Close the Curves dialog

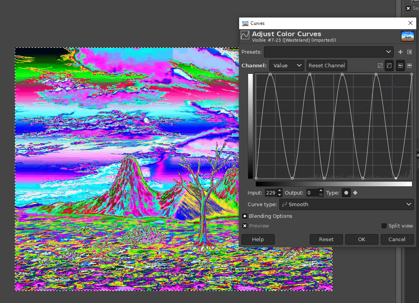pyautogui.click(x=410, y=23)
